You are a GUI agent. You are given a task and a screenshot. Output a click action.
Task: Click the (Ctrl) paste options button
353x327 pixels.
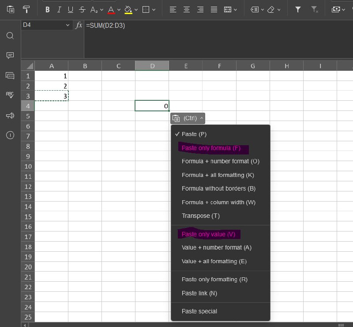pyautogui.click(x=188, y=118)
